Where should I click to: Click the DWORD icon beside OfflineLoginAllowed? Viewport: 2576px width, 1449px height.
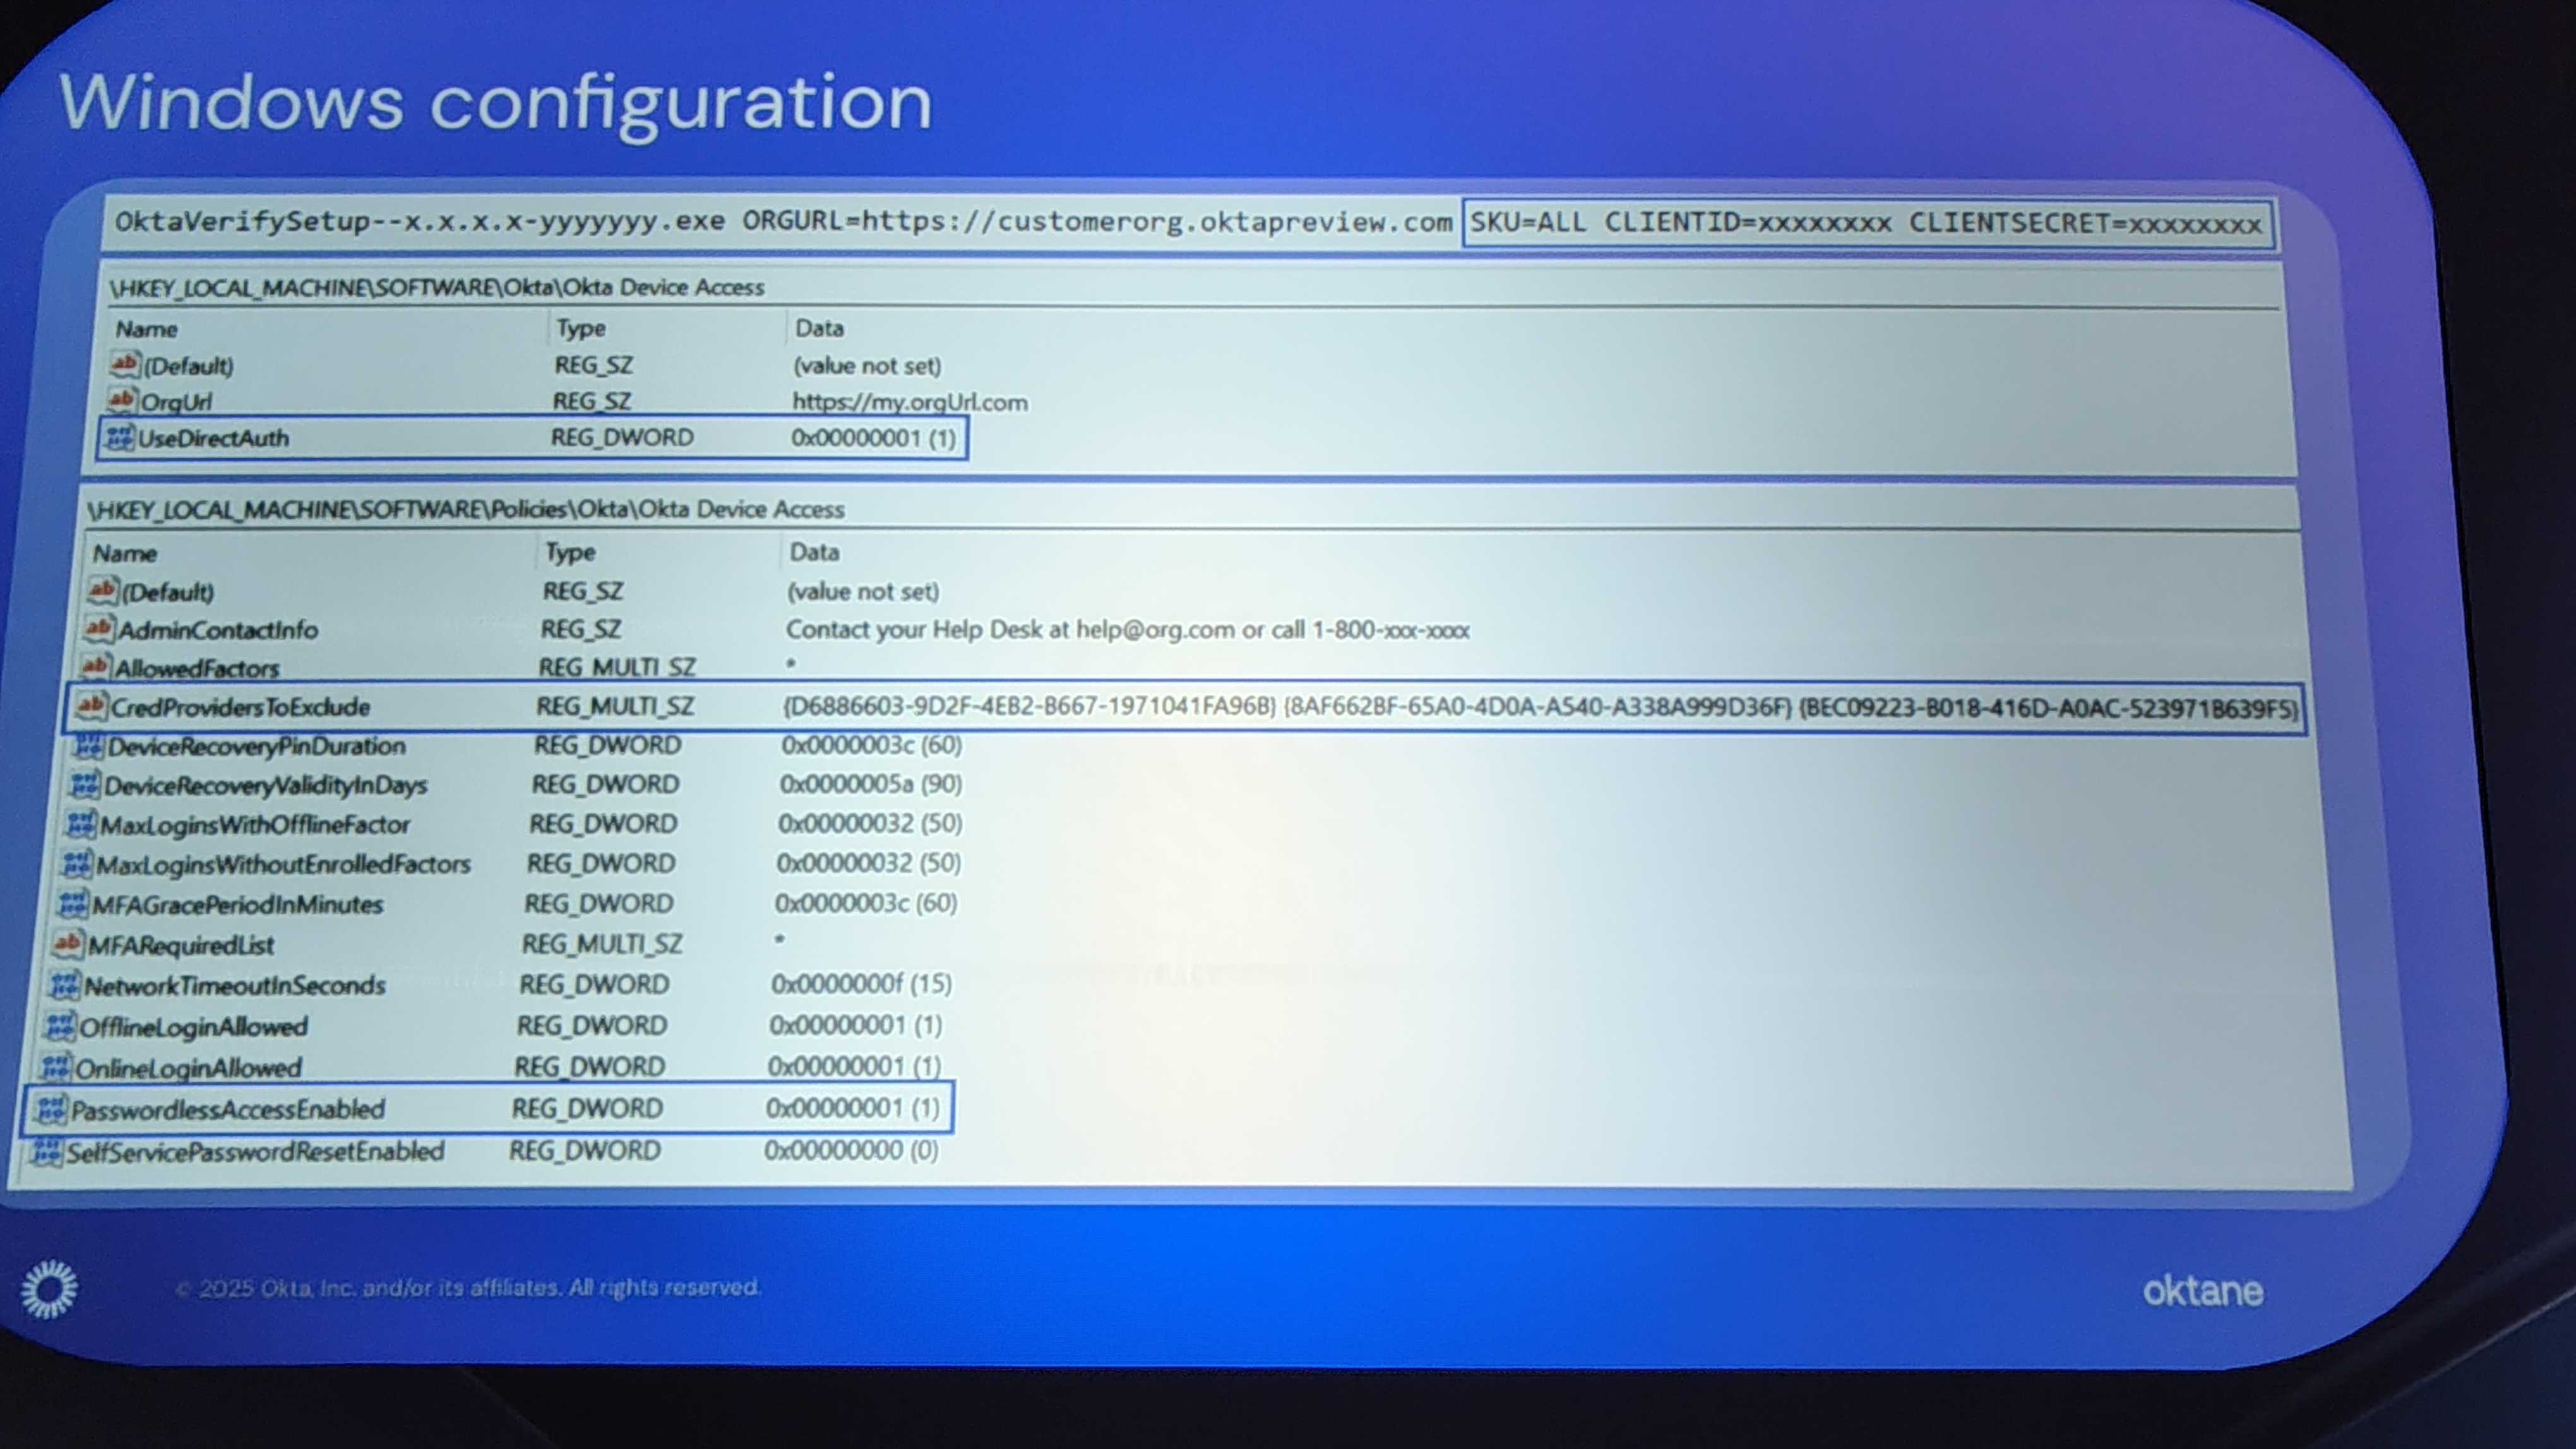pyautogui.click(x=60, y=1026)
